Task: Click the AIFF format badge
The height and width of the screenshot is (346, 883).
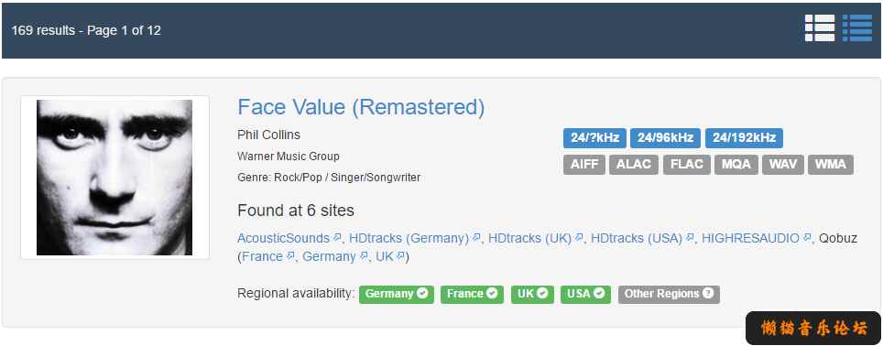Action: click(584, 164)
